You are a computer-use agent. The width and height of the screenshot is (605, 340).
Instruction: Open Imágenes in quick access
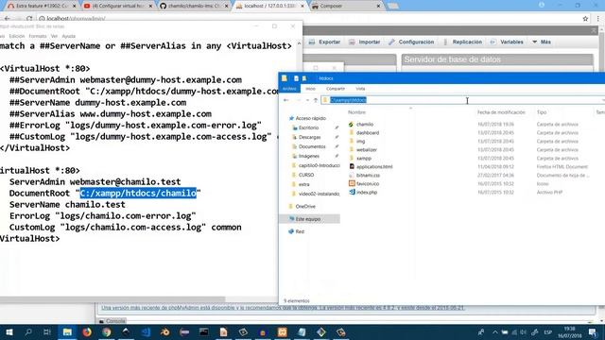[309, 156]
